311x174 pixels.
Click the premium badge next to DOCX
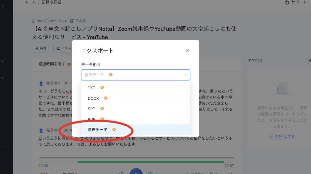coord(106,98)
